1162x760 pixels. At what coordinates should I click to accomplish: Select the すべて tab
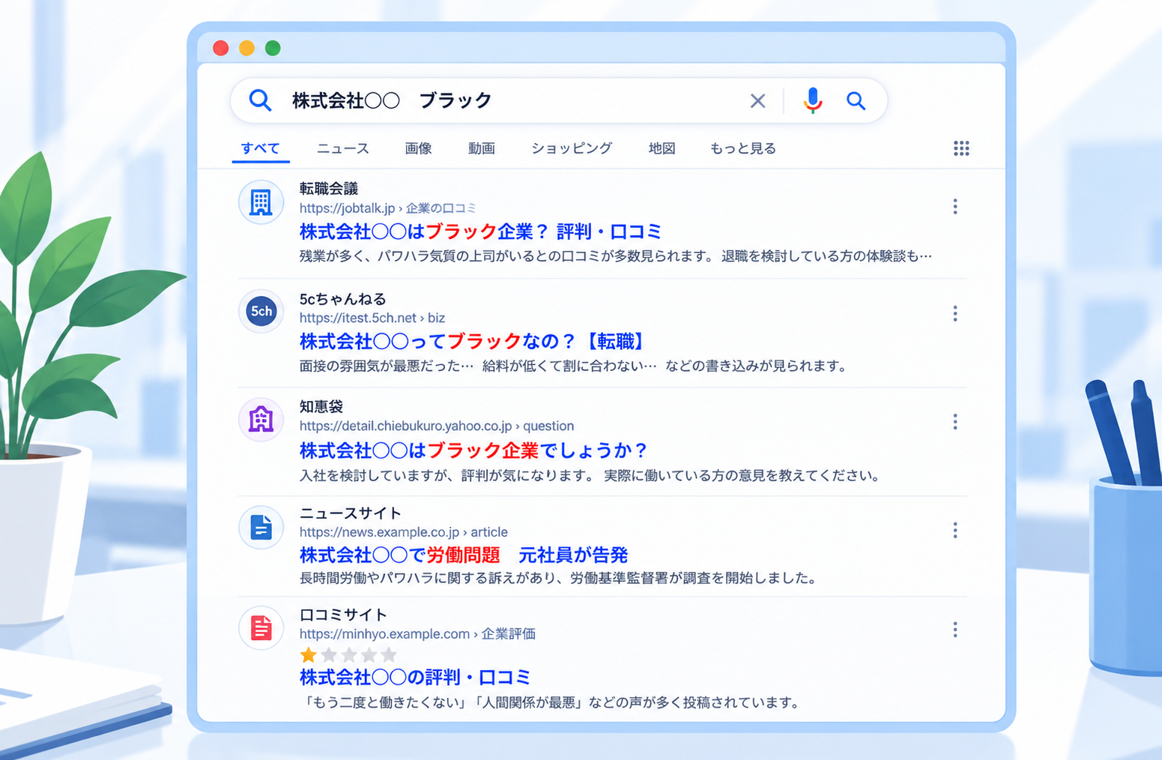[261, 148]
